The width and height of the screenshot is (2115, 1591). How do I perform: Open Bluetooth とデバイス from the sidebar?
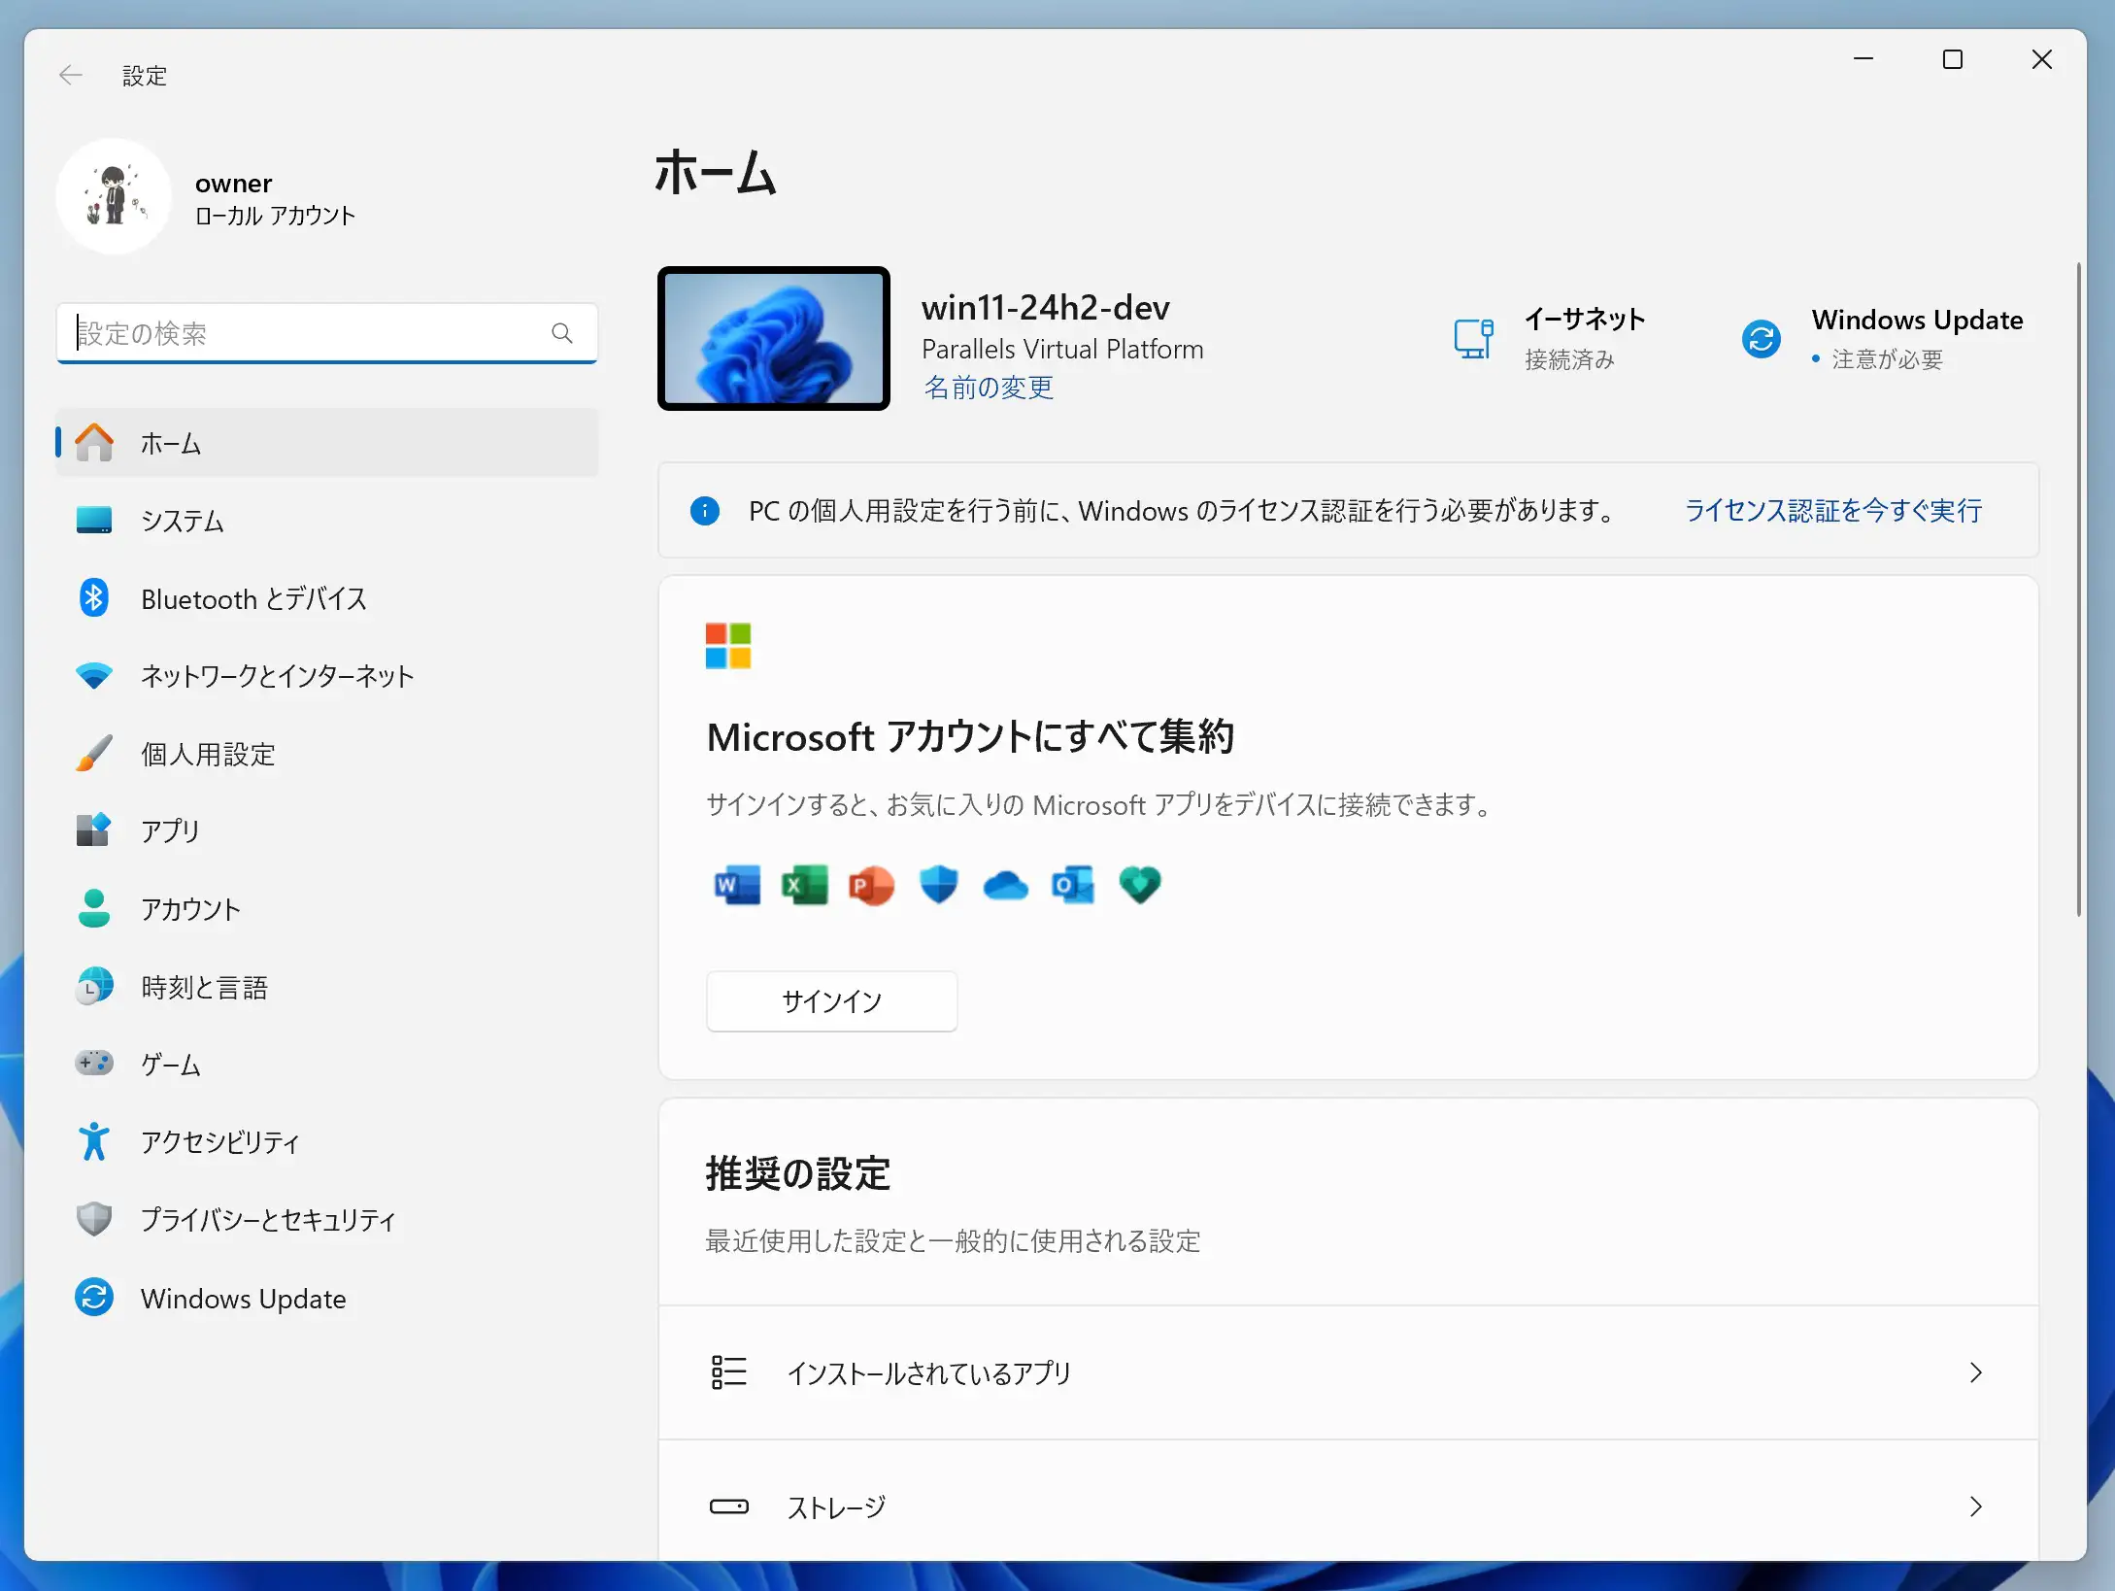(253, 598)
